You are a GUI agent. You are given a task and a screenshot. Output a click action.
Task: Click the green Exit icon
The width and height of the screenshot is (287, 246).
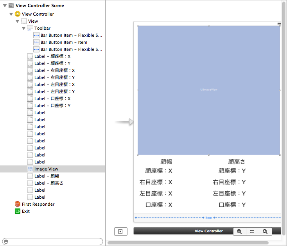(x=18, y=211)
